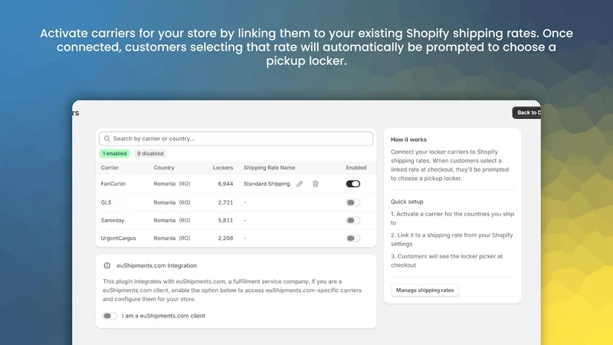
Task: Click the euShipments.com Integration heading
Action: [x=156, y=265]
